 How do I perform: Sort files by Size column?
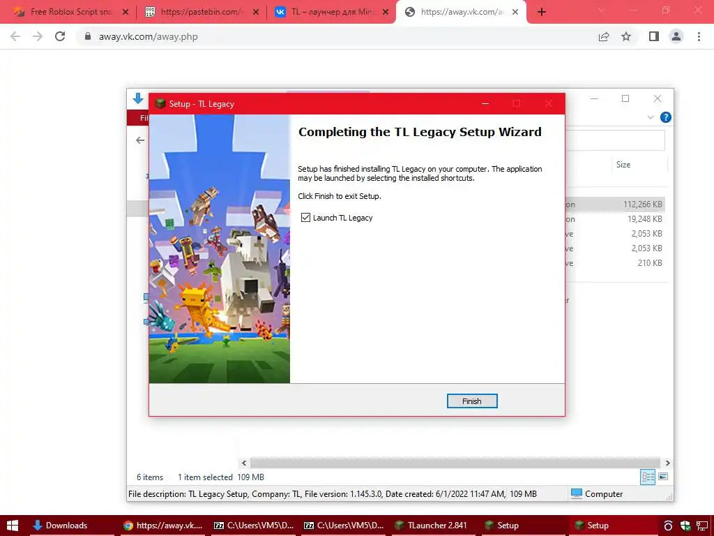[623, 165]
